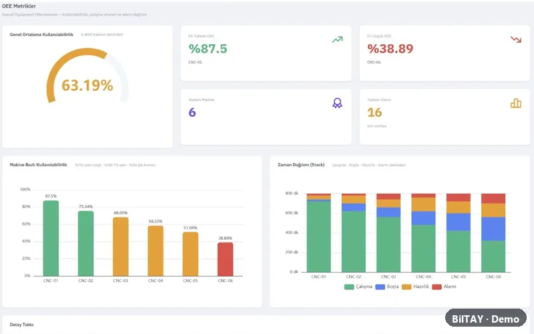This screenshot has width=534, height=334.
Task: Click the bar chart icon on Toplam Alarm card
Action: pos(515,104)
